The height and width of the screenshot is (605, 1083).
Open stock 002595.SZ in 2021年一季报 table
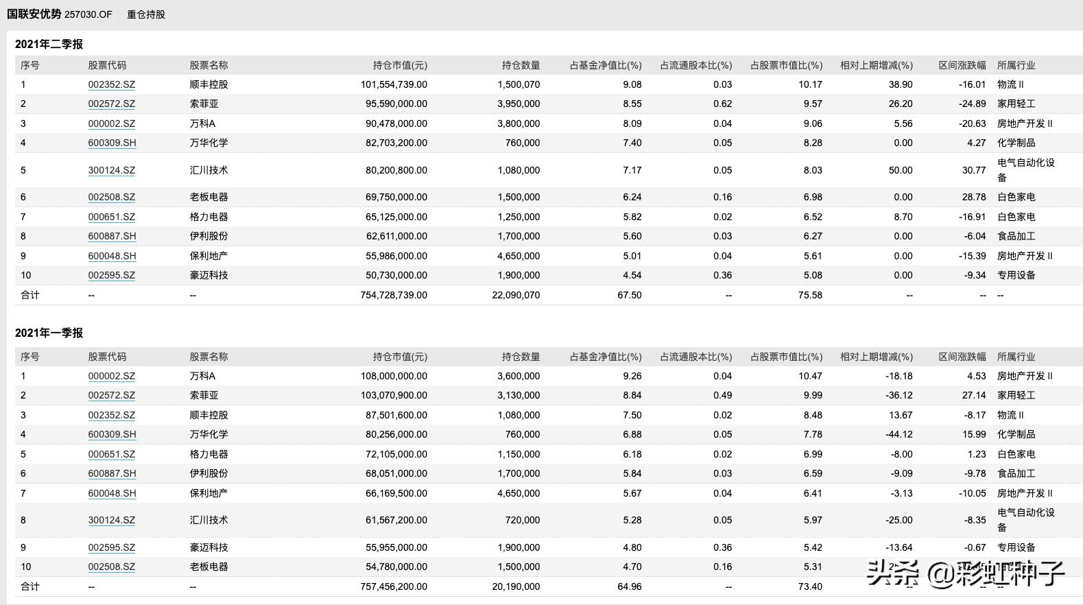pyautogui.click(x=112, y=547)
